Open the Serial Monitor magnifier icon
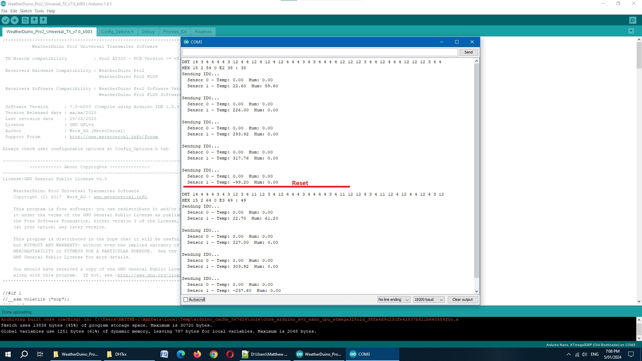The height and width of the screenshot is (361, 642). click(x=632, y=20)
